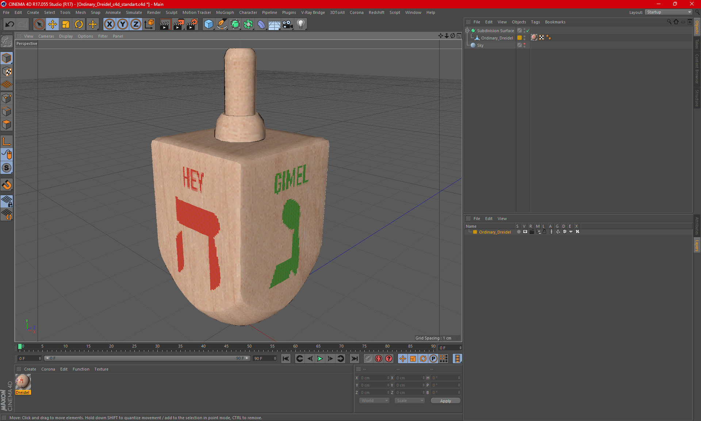
Task: Render to Picture Viewer
Action: pos(179,24)
